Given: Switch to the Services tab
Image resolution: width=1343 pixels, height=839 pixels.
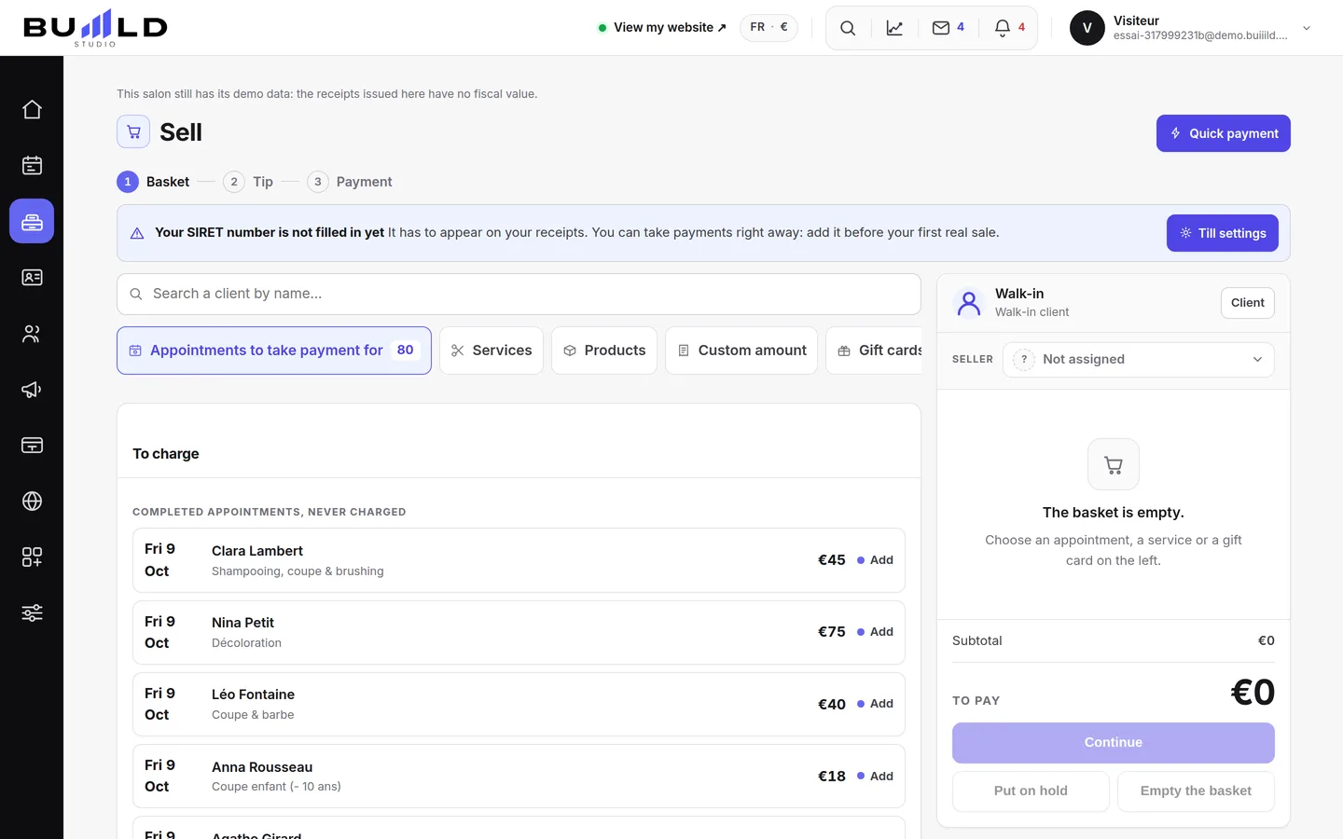Looking at the screenshot, I should click(x=492, y=351).
